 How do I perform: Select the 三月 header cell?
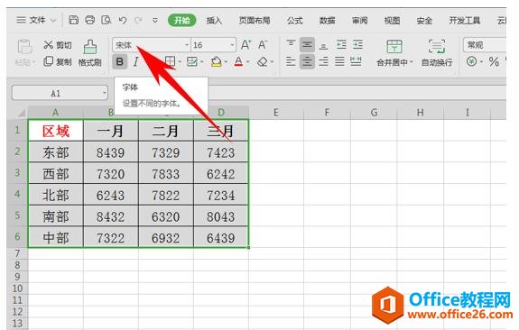(221, 131)
